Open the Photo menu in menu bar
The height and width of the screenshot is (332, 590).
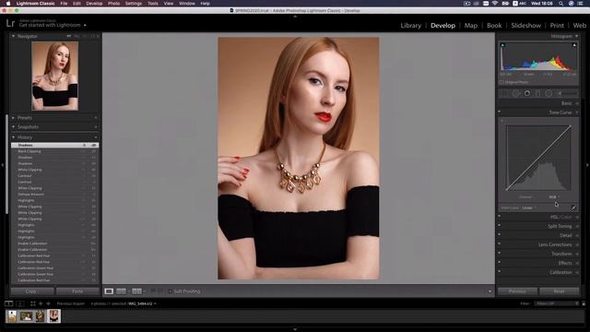tap(113, 4)
